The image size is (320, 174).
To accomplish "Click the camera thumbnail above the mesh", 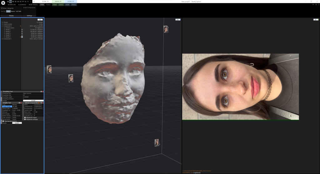I will (x=166, y=29).
